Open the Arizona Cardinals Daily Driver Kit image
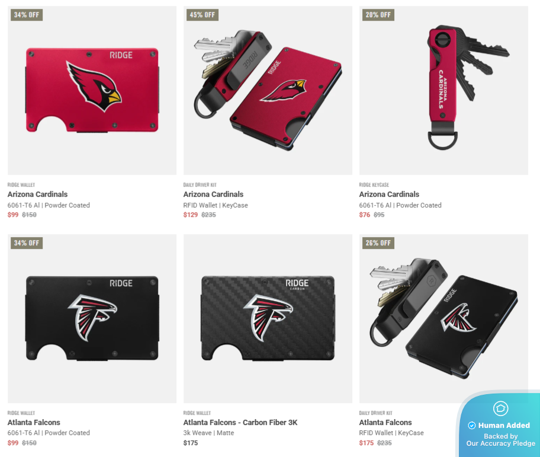Screen dimensions: 540x457 pos(268,90)
